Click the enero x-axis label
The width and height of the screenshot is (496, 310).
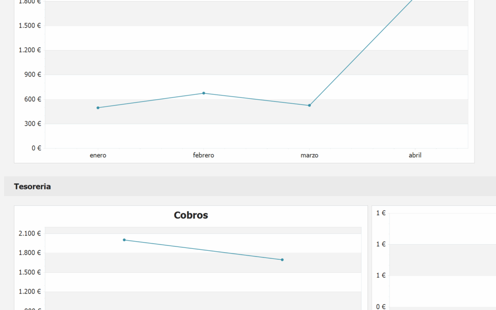pyautogui.click(x=98, y=155)
